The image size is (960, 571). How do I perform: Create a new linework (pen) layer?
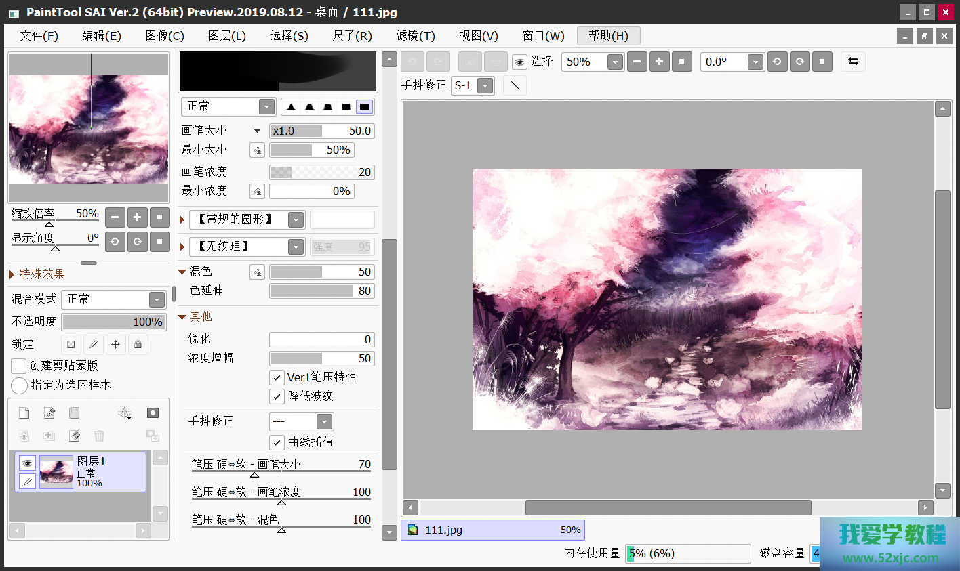click(x=49, y=413)
